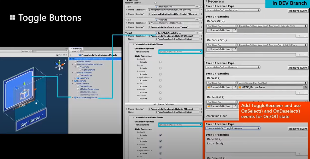Collapse the Receivers section foldout
Viewport: 310px width, 159px height.
click(206, 1)
